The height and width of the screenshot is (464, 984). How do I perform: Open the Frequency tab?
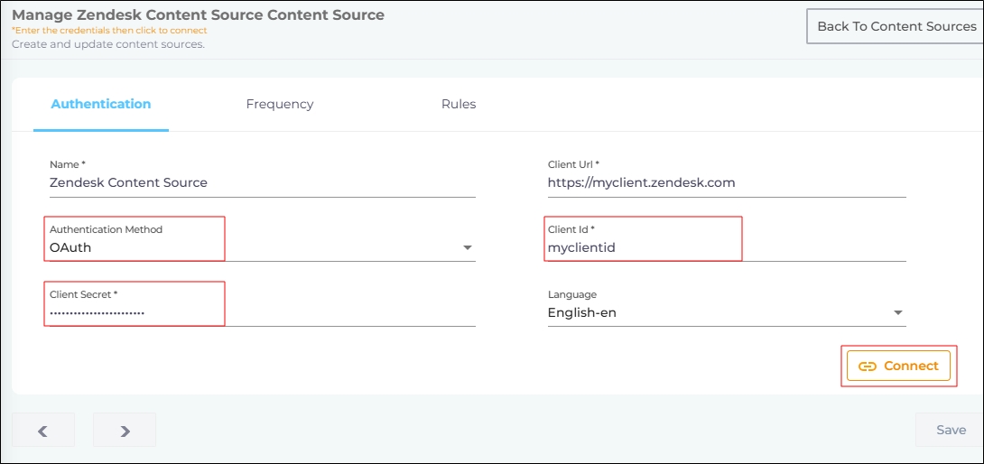(x=280, y=104)
